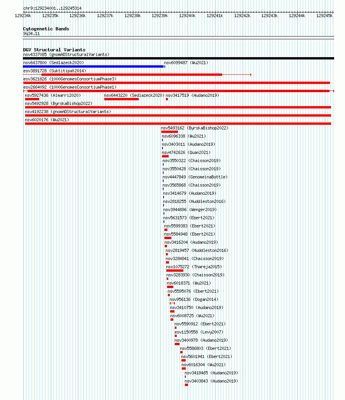Select esv2664092 (1000GenomesConsortiumPhase1) label

click(70, 87)
